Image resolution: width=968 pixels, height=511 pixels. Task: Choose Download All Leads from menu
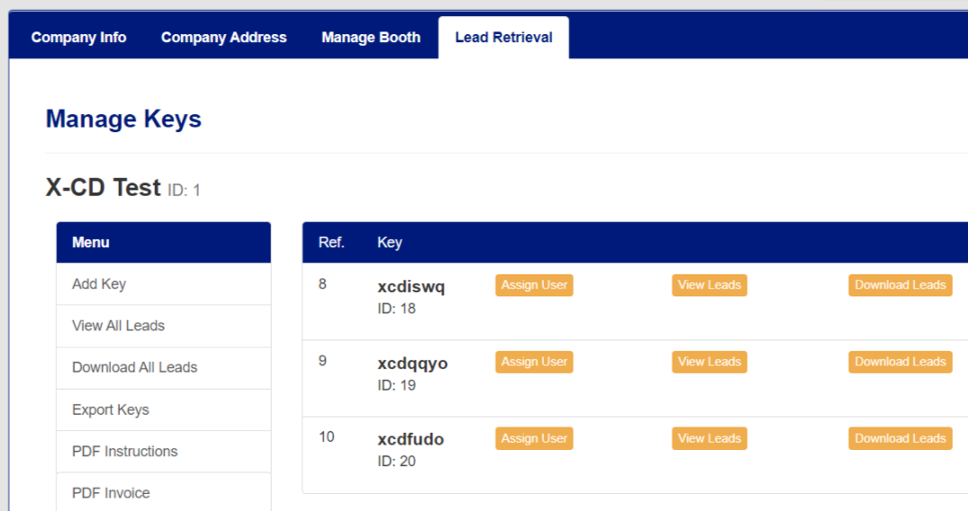click(134, 367)
